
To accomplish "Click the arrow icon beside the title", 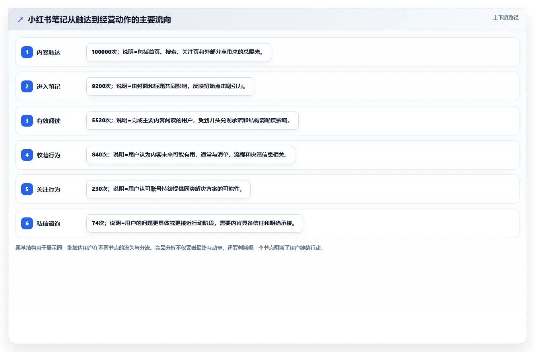I will (x=20, y=20).
